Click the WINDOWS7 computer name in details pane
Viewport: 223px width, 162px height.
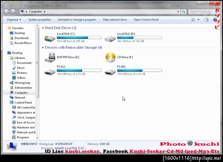29,144
